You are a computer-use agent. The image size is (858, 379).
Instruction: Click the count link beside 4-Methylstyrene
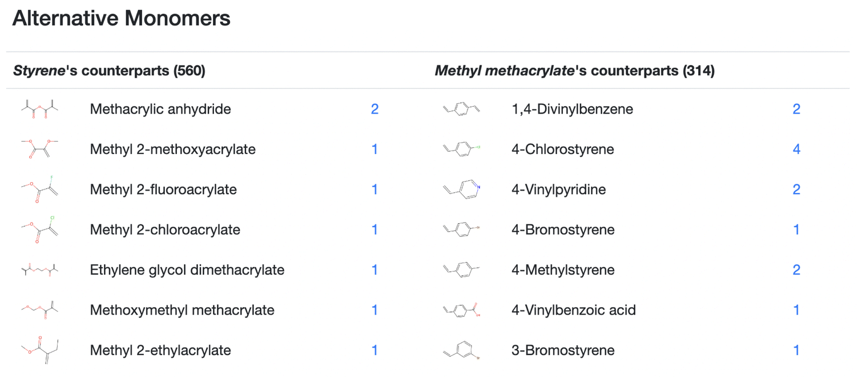[x=796, y=270]
